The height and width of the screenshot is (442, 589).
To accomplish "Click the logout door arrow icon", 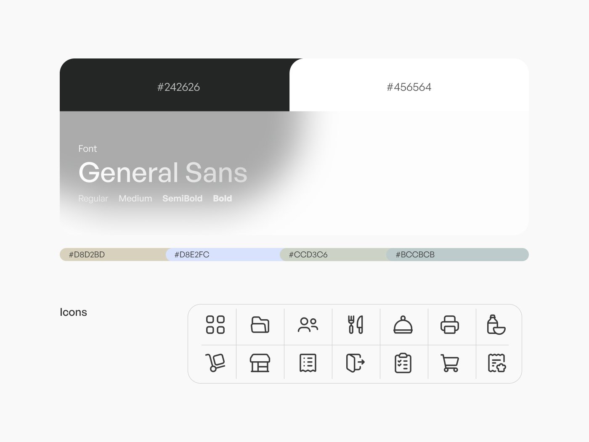I will pos(356,363).
